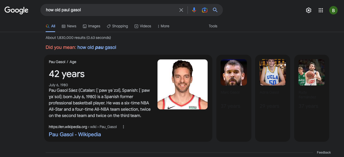Click the 'July 6, 1980' date text
Viewport: 344px width, 157px height.
click(58, 85)
